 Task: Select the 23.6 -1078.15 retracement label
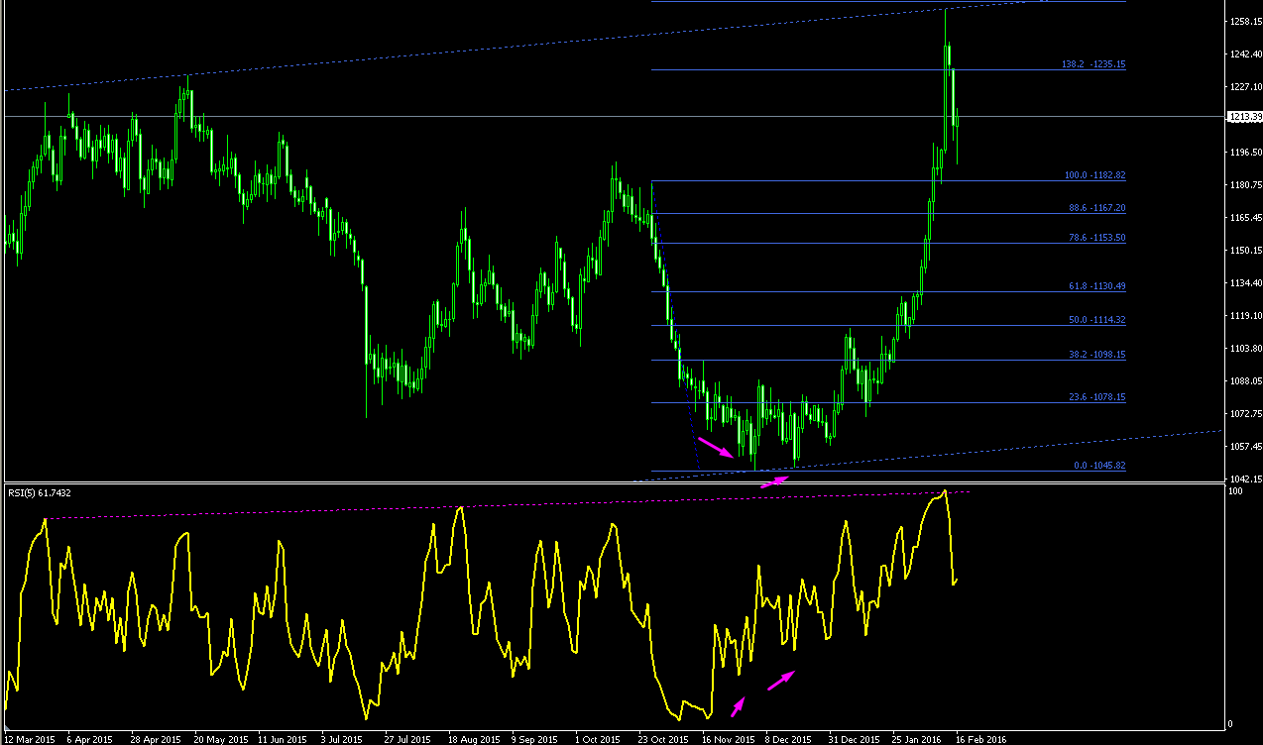coord(1096,397)
